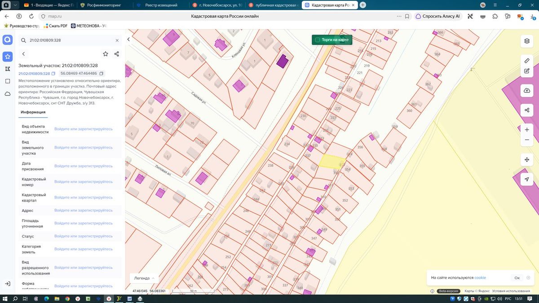Click login link next to Статус

pyautogui.click(x=84, y=236)
